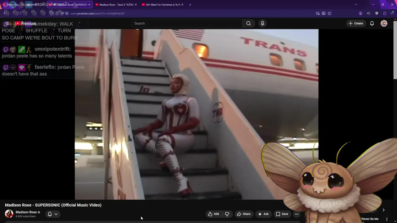397x223 pixels.
Task: Go to YouTube Premium home logo
Action: [25, 24]
